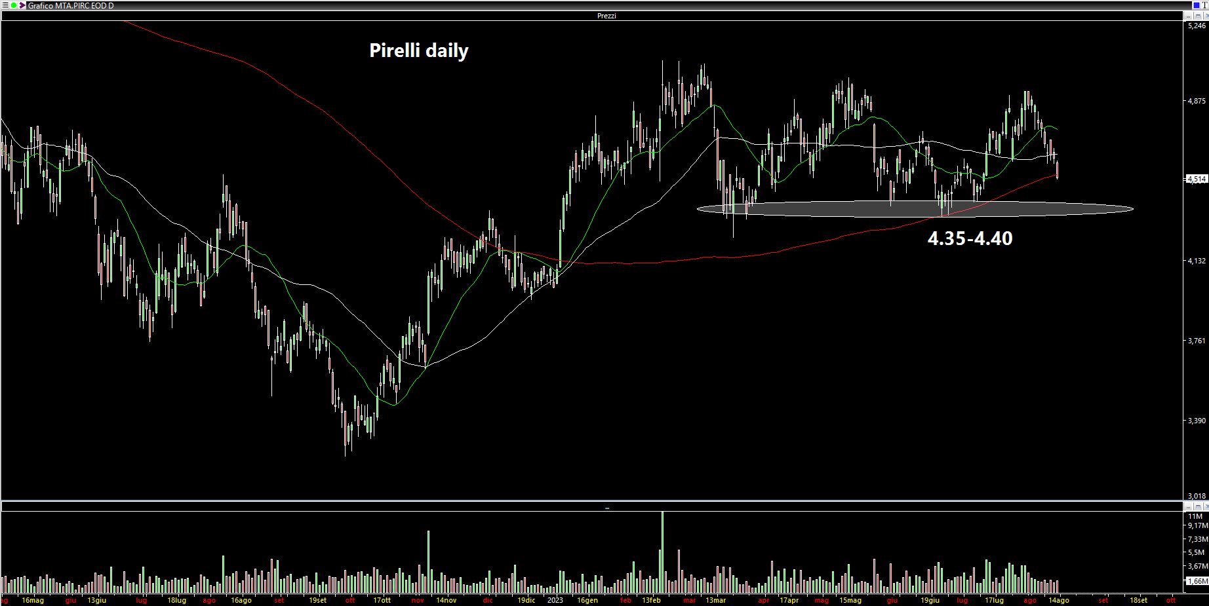Select the text tool T icon
Viewport: 1209px width, 606px height.
tap(1205, 5)
